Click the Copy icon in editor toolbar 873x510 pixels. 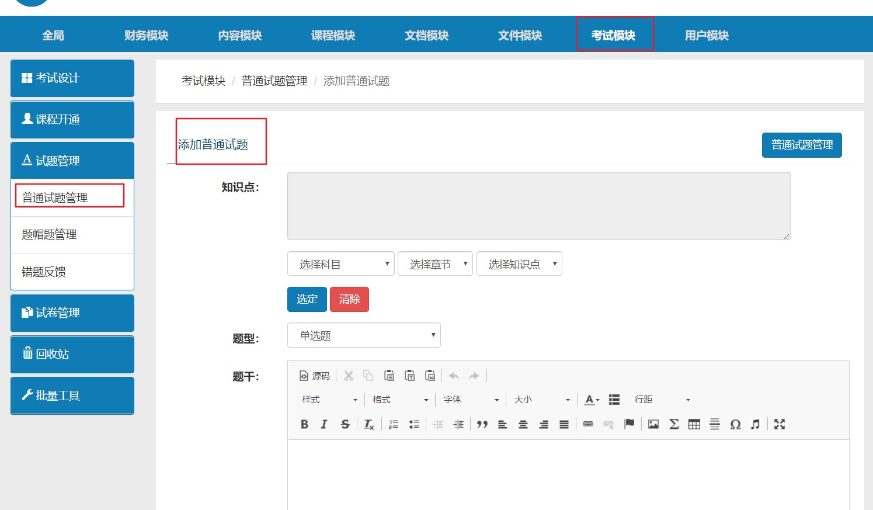point(368,376)
